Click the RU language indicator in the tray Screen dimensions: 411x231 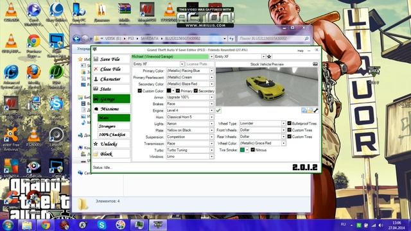click(x=344, y=225)
